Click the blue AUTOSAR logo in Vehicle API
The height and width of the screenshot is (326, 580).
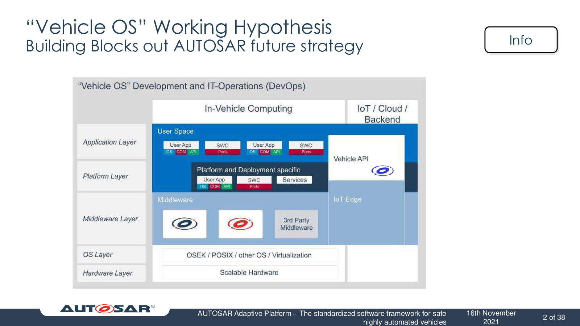click(382, 171)
